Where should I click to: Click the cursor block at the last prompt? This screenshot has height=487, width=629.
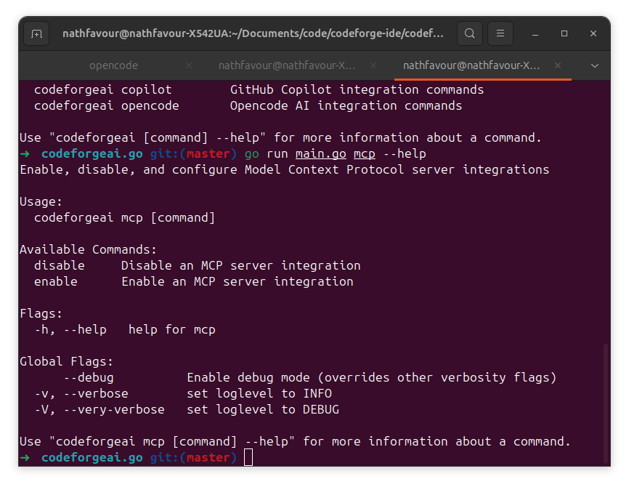click(248, 457)
